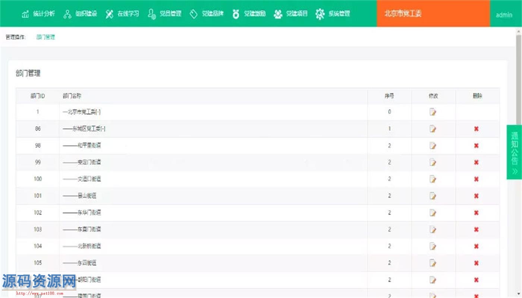The height and width of the screenshot is (298, 522).
Task: Delete the 东直门街道 department
Action: click(x=476, y=229)
